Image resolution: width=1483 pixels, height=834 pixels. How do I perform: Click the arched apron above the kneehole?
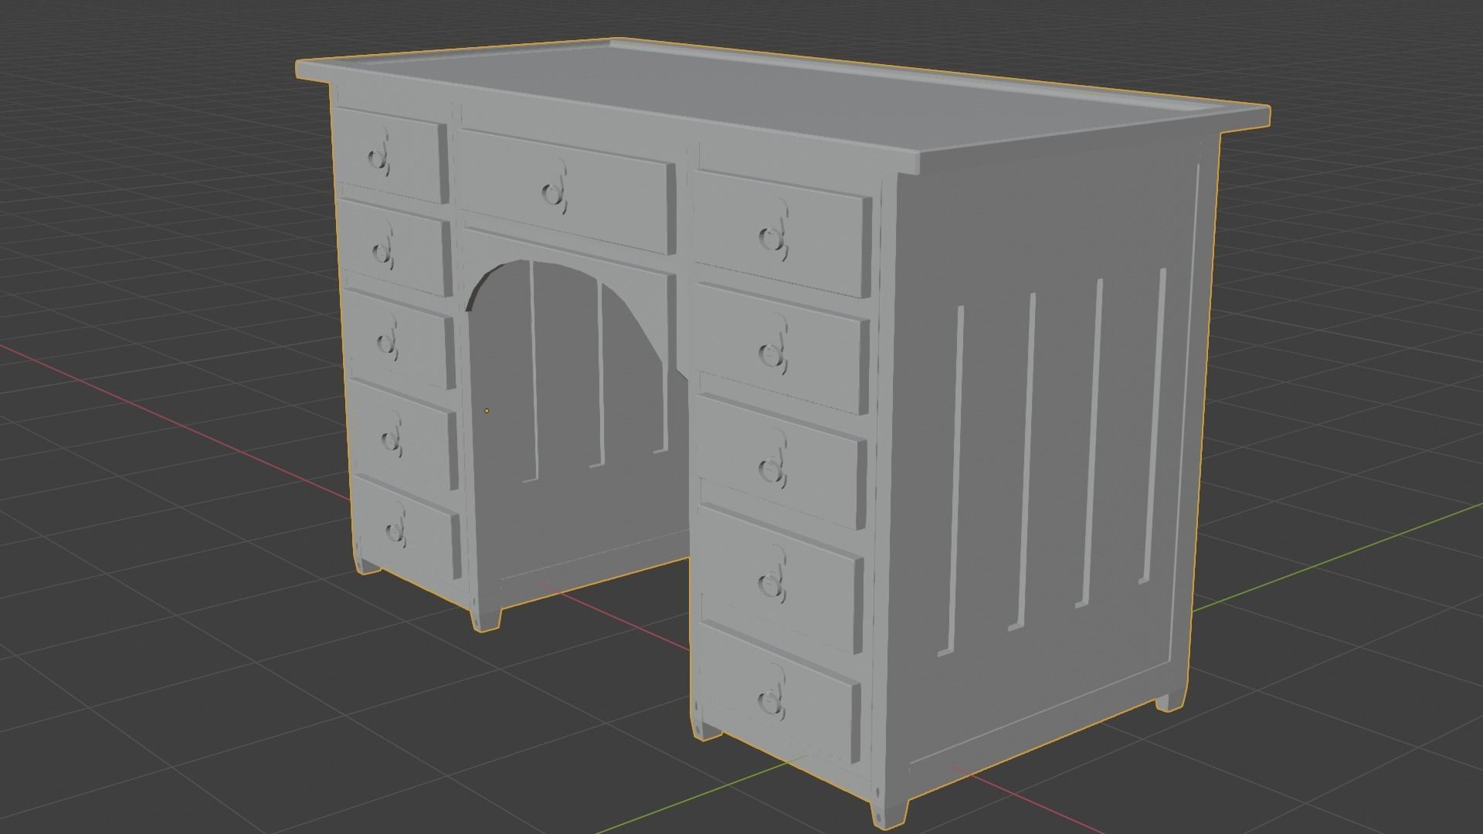pyautogui.click(x=570, y=270)
